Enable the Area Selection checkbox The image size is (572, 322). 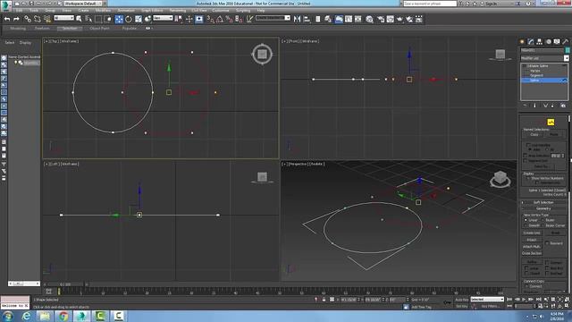526,156
